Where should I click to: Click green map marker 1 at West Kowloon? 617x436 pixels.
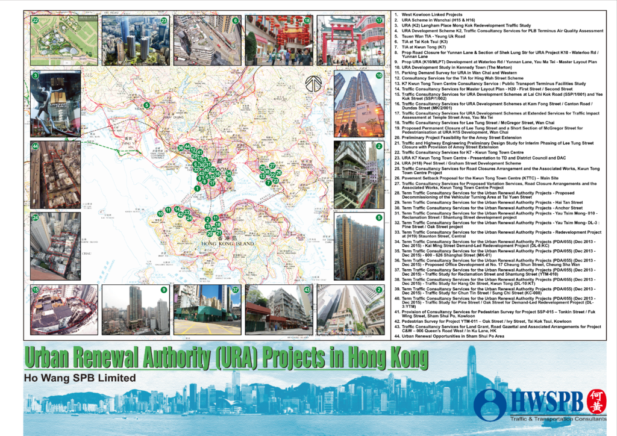[x=197, y=188]
